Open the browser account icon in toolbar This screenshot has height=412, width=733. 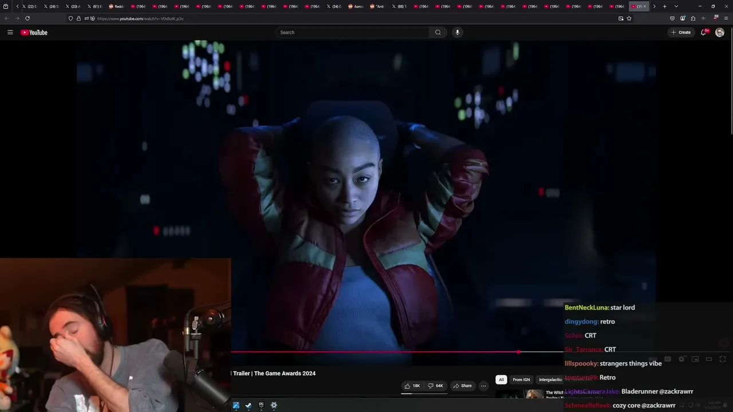[683, 18]
